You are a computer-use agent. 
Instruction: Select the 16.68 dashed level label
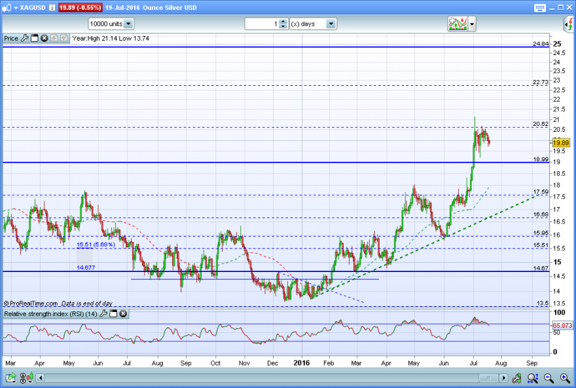point(541,214)
